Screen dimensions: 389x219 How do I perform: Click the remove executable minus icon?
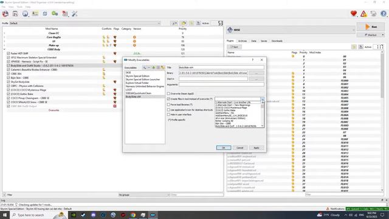[x=149, y=68]
